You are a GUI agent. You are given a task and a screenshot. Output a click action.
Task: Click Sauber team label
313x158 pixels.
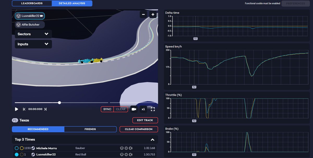[x=80, y=148]
